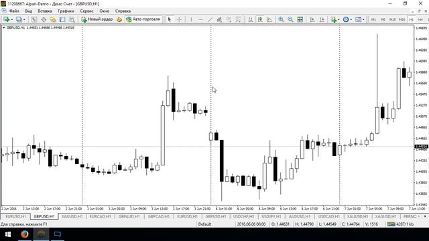This screenshot has height=241, width=429.
Task: Click the 4287/1 kb connection status
Action: point(401,224)
